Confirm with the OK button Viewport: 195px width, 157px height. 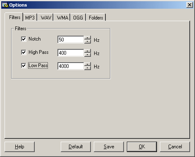[x=142, y=147]
